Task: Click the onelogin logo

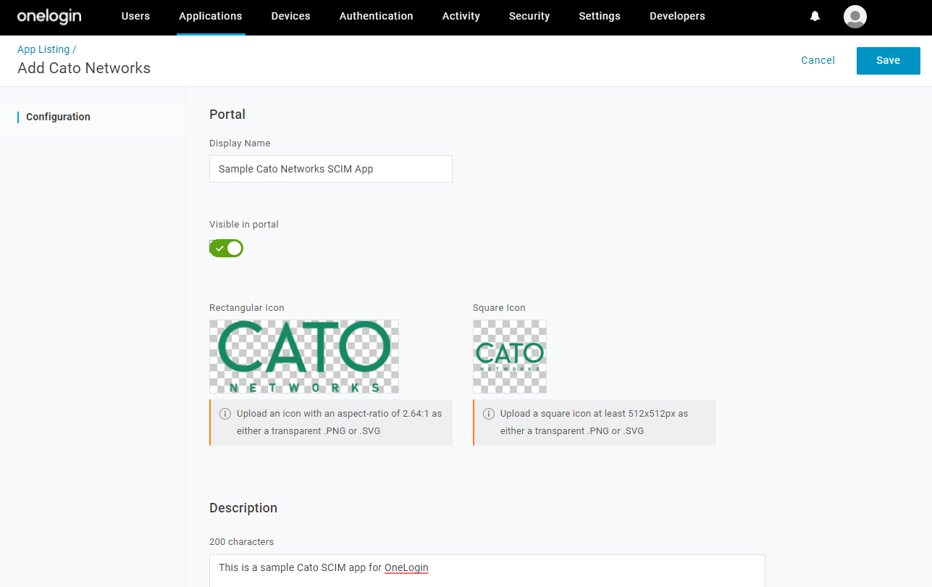Action: [49, 16]
